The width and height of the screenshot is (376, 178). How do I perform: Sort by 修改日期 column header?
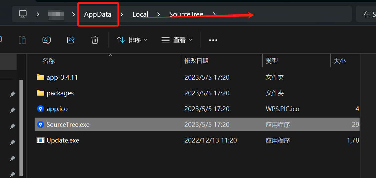196,61
